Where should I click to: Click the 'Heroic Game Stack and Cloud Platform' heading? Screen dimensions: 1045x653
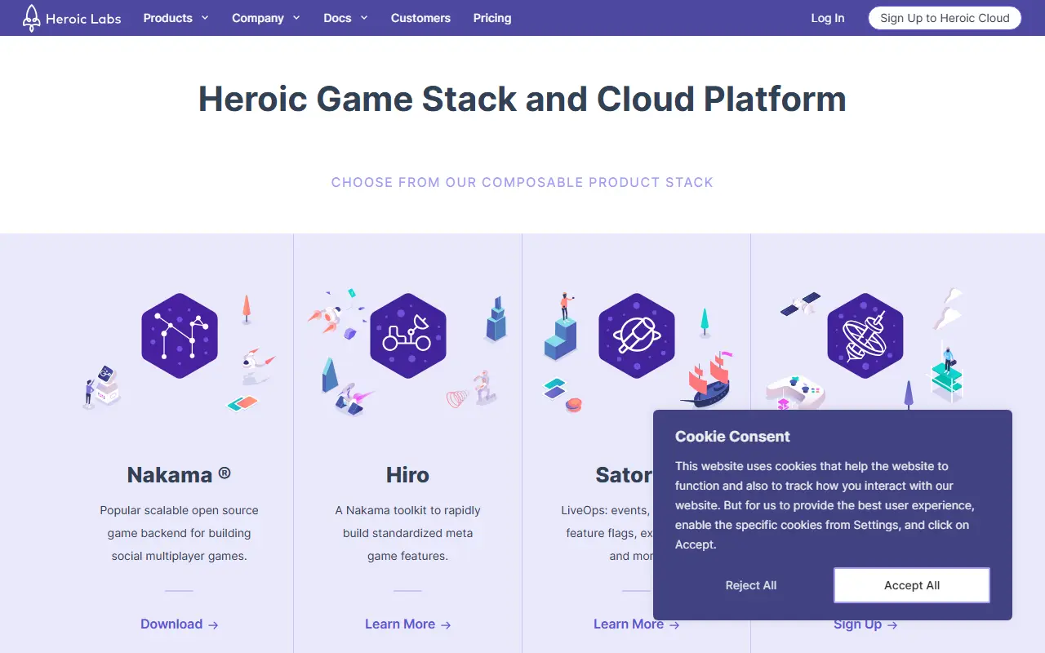pos(522,99)
